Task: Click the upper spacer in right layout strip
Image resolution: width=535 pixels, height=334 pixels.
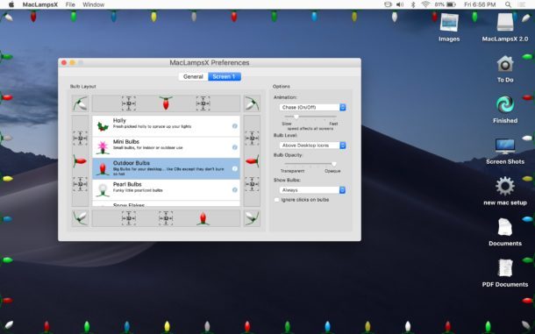Action: click(x=252, y=139)
